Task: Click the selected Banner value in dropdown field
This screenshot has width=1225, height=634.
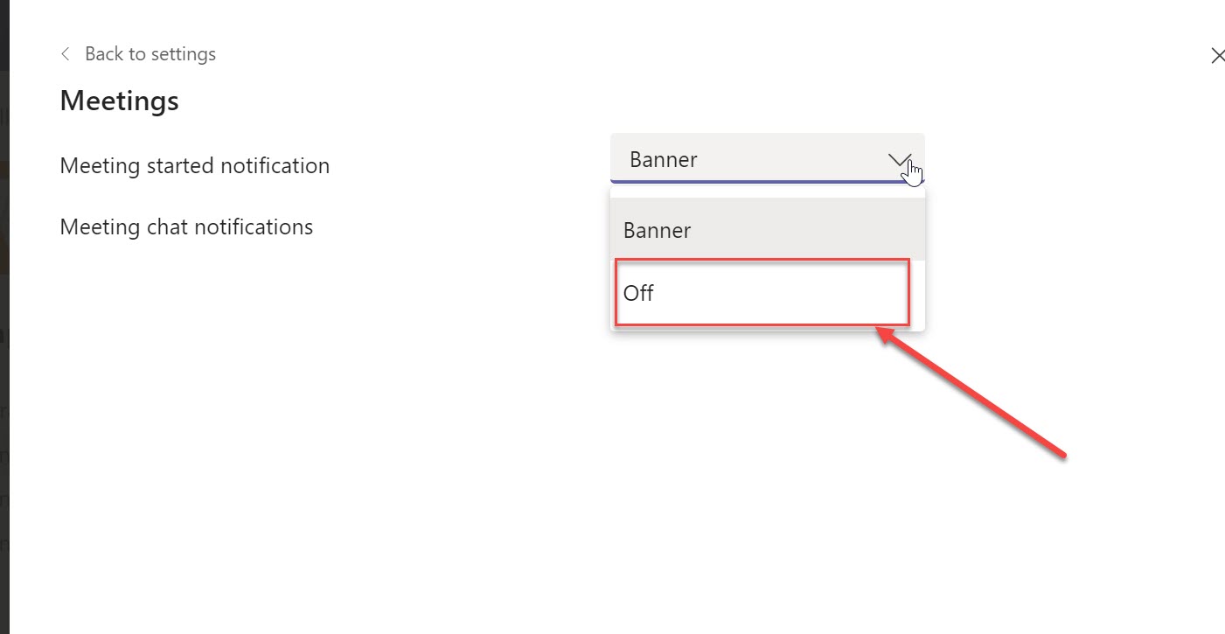Action: (x=664, y=159)
